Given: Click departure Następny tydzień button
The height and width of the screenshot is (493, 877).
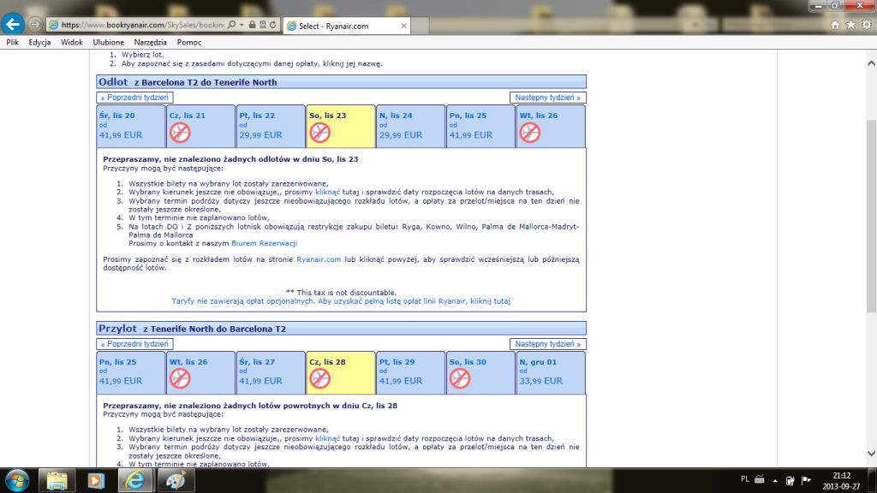Looking at the screenshot, I should point(547,98).
